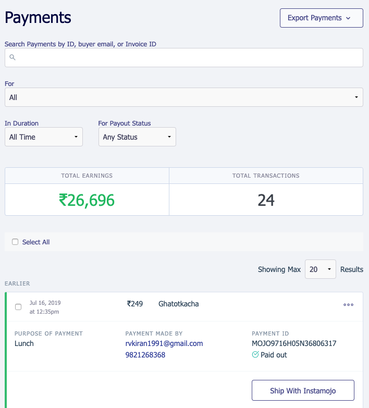The width and height of the screenshot is (369, 408).
Task: Click the Lunch purpose of payment text
Action: (x=25, y=343)
